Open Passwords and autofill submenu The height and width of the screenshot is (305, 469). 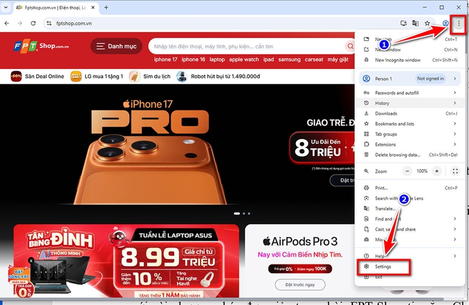pos(410,93)
